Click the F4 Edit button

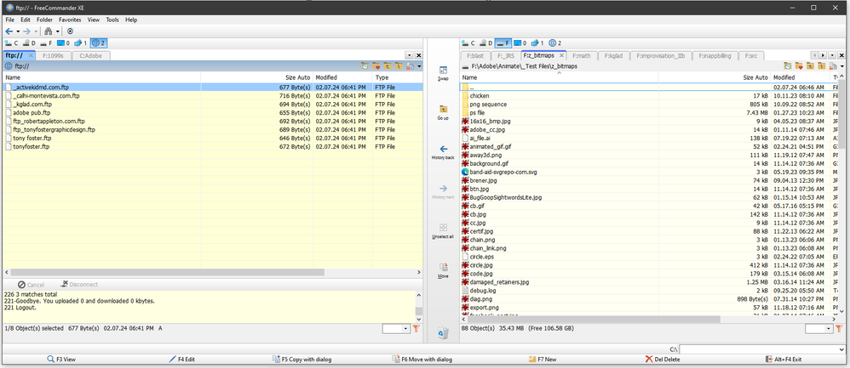[x=182, y=359]
